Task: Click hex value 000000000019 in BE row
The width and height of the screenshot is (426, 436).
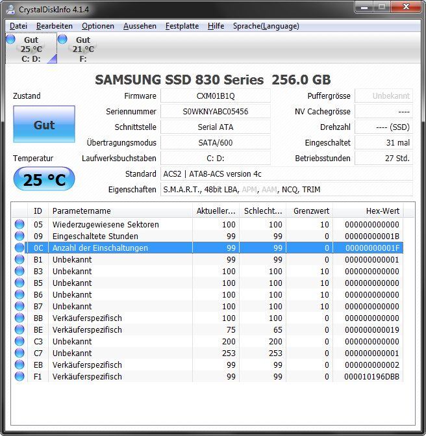Action: coord(372,330)
